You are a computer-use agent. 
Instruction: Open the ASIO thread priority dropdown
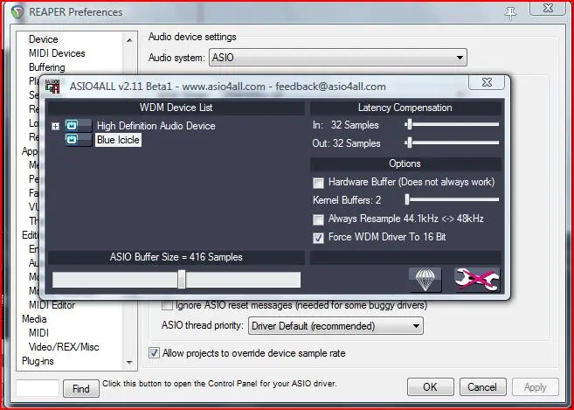tap(335, 326)
